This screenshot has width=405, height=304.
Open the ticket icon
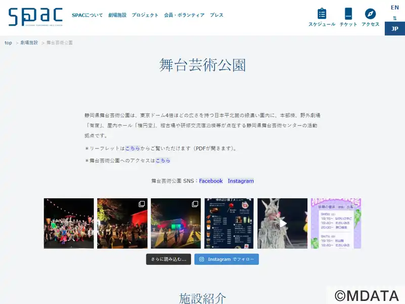(x=348, y=14)
